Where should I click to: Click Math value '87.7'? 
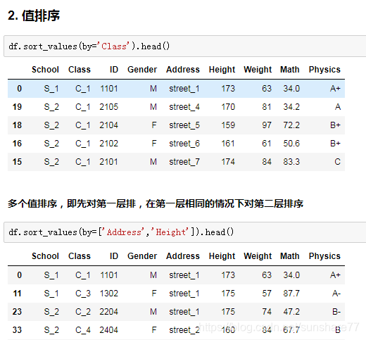coord(291,294)
